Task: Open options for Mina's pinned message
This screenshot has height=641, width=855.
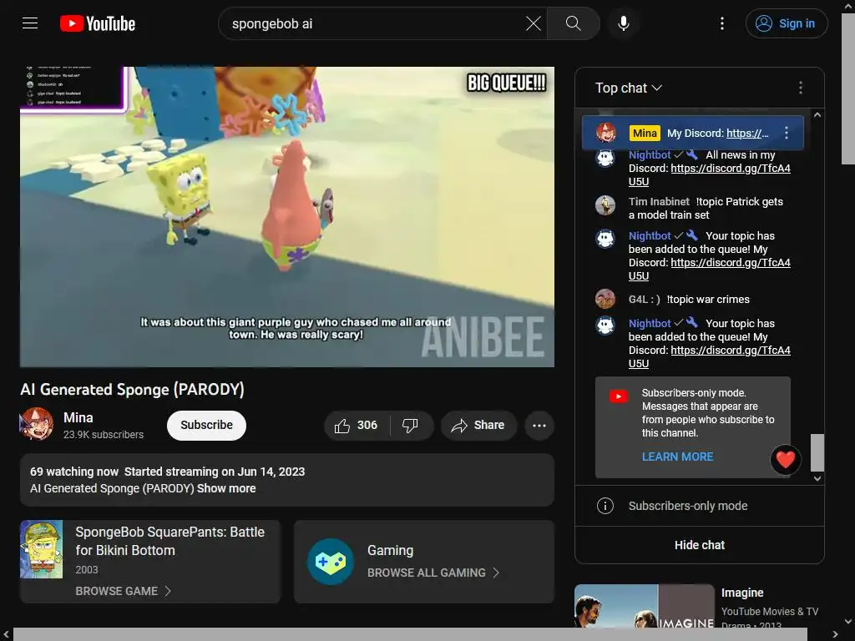Action: (x=787, y=133)
